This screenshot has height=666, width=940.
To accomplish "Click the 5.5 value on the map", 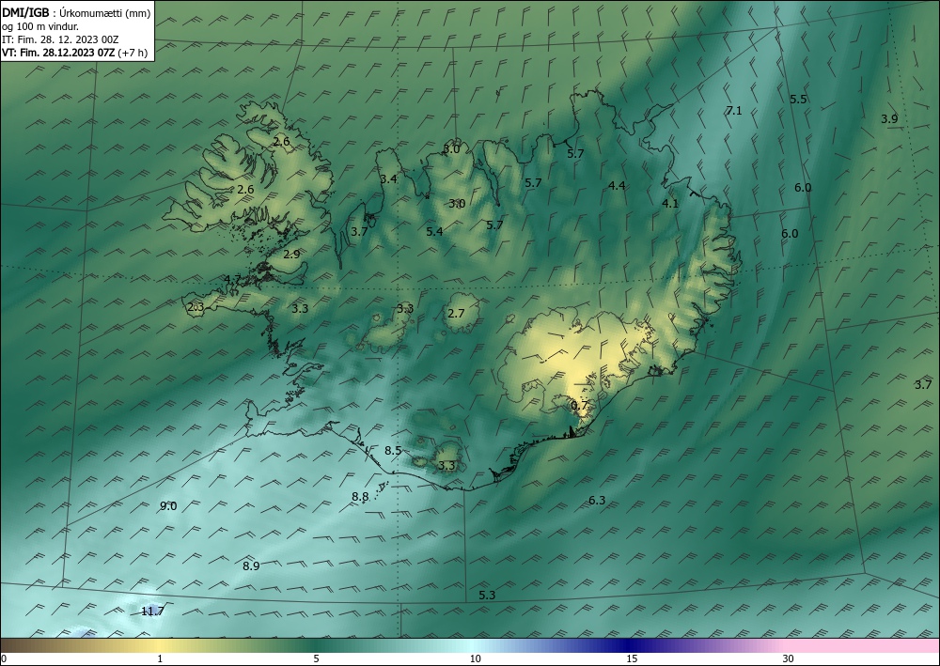I will (798, 100).
